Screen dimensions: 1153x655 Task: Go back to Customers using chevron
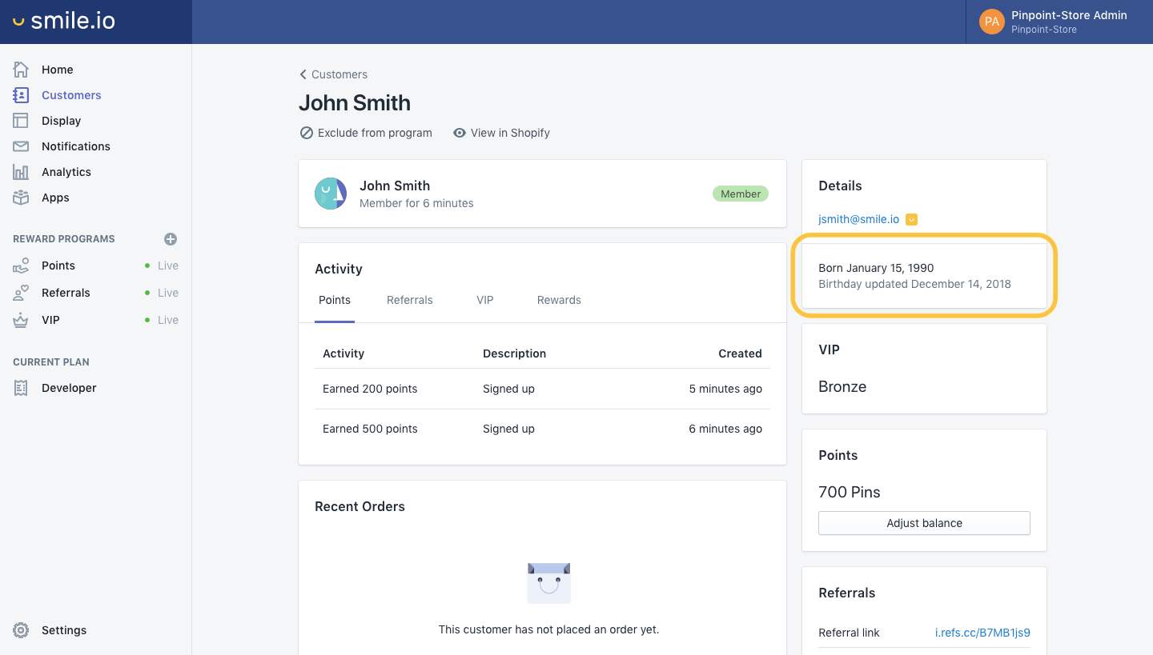click(x=303, y=74)
